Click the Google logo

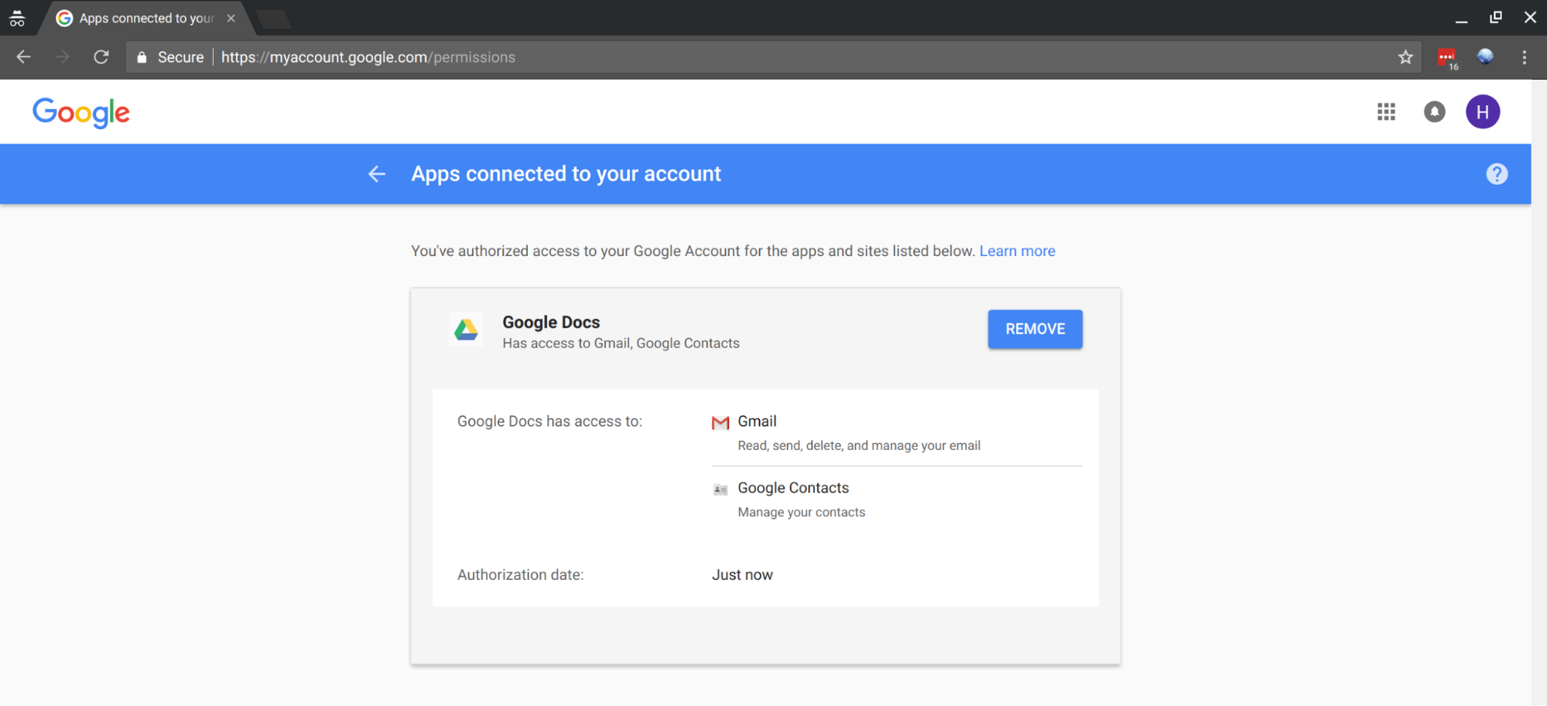[x=81, y=113]
